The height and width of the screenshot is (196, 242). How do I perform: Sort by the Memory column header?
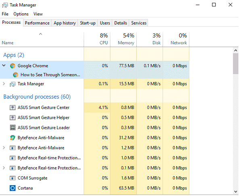123,39
